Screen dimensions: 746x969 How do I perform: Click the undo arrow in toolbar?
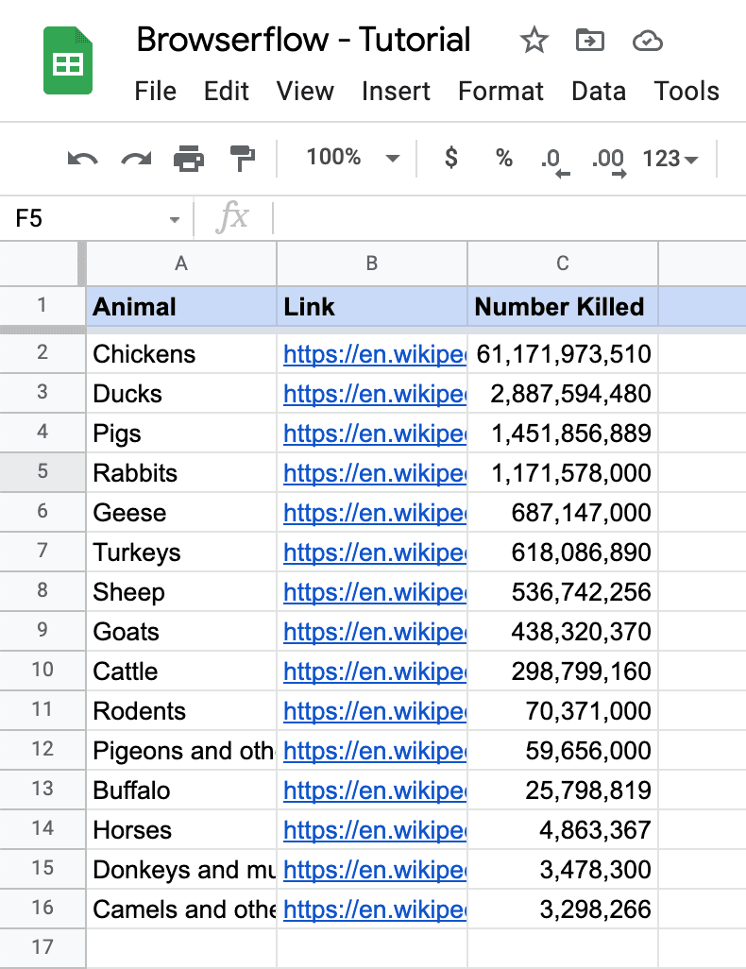tap(83, 159)
